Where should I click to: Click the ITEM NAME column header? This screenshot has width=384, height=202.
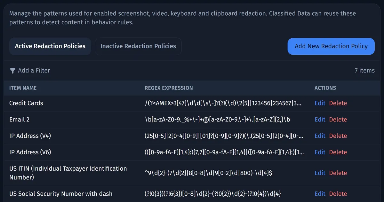23,88
